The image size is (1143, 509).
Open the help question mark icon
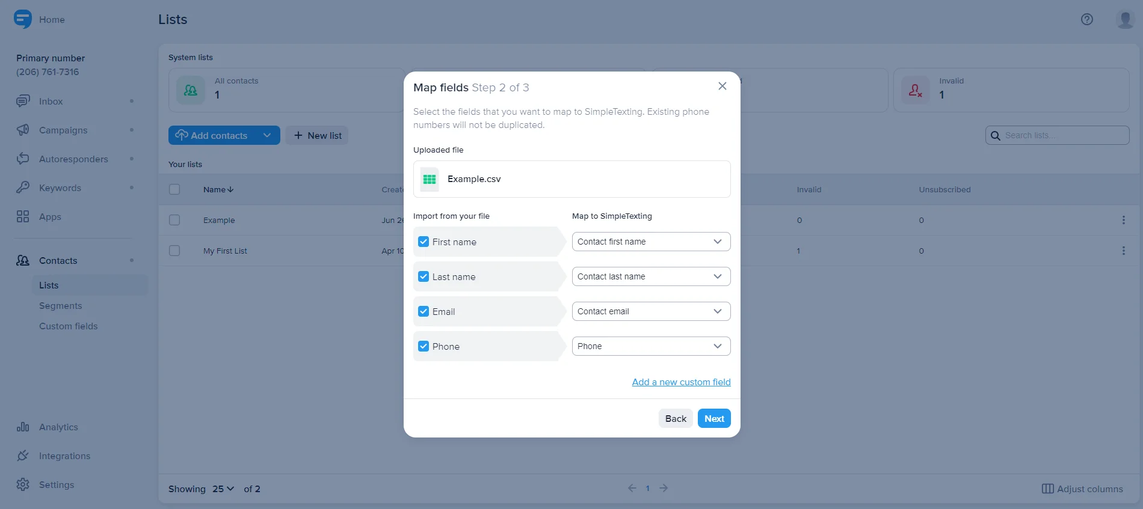point(1086,19)
